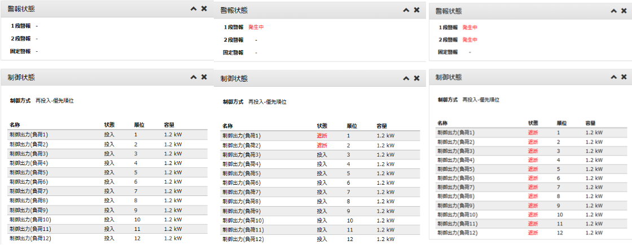The image size is (632, 245).
Task: Collapse 制御状態 panel where all loads are 投入
Action: tap(194, 77)
